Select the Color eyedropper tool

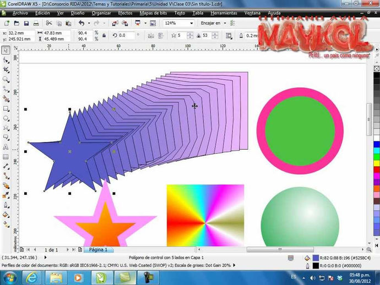click(x=6, y=195)
